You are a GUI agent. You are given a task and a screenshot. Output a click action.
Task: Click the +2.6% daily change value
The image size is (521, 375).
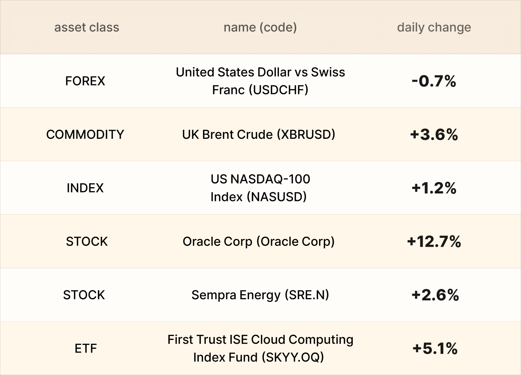click(435, 295)
